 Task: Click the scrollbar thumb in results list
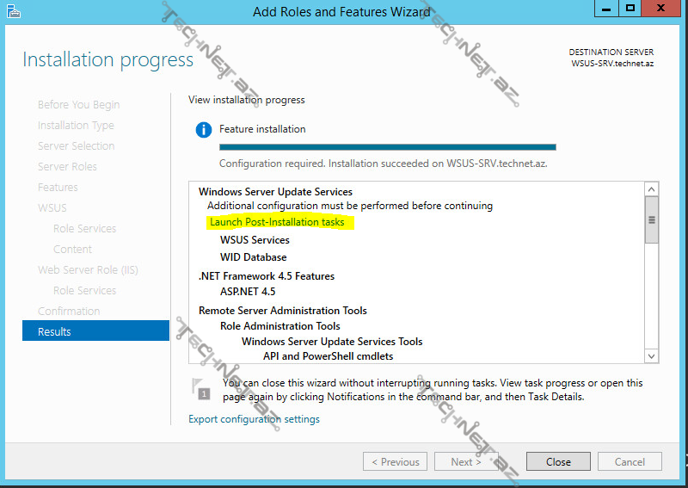tap(652, 219)
